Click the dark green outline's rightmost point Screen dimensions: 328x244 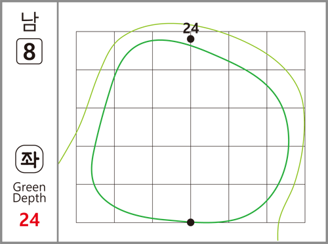tap(289, 140)
